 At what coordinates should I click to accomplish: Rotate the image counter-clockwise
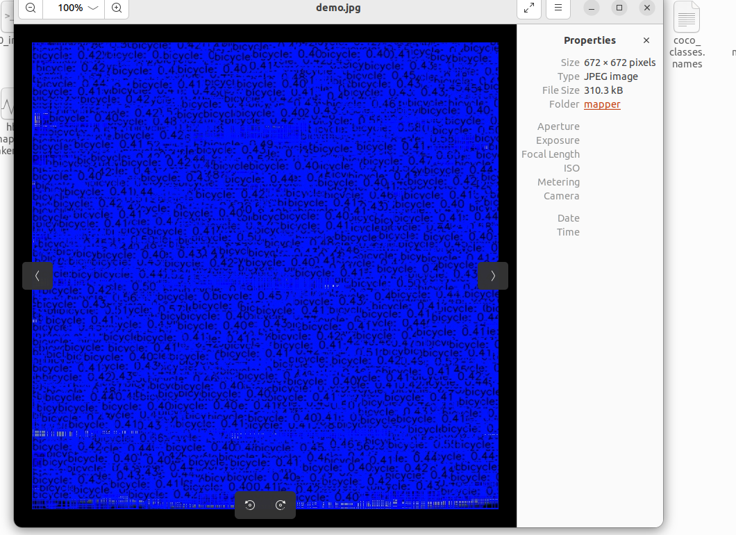(x=250, y=505)
